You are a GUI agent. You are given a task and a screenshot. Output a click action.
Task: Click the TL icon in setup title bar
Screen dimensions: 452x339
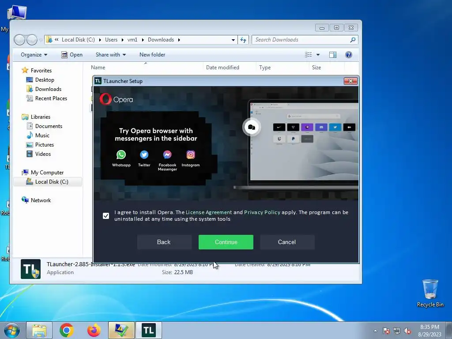click(98, 81)
